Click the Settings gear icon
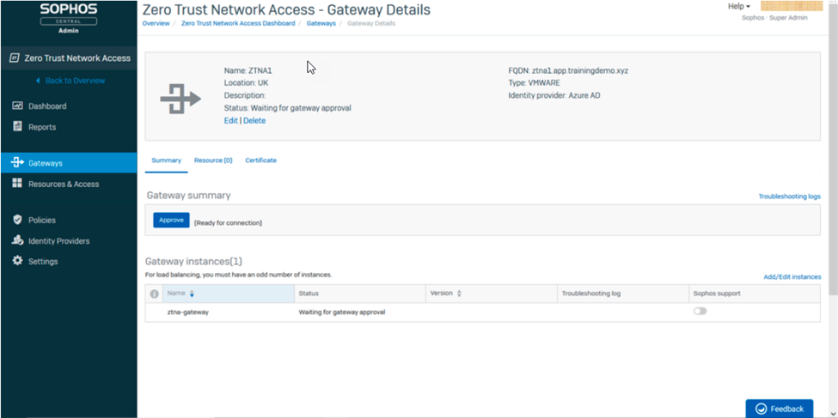 coord(18,261)
